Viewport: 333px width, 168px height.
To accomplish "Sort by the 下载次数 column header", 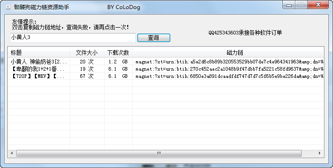I will click(x=118, y=53).
